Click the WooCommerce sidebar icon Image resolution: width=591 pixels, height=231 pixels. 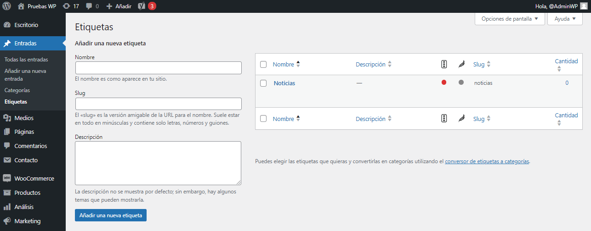pyautogui.click(x=7, y=179)
